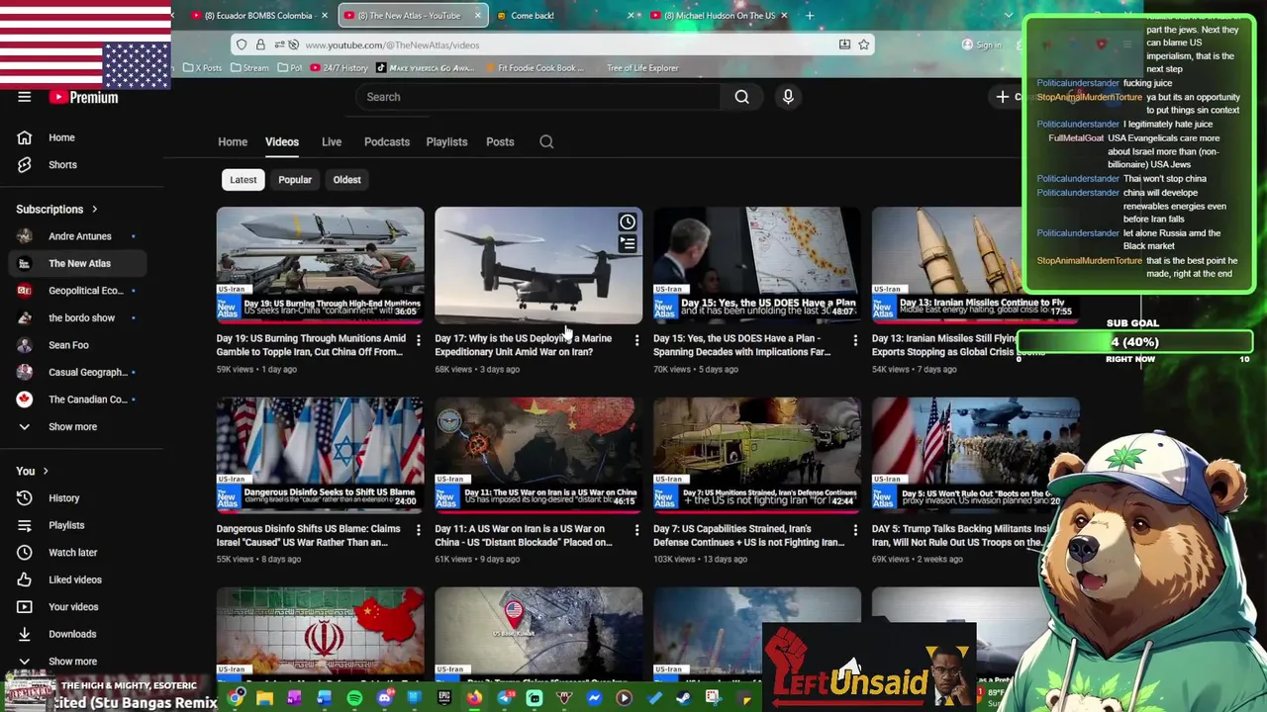1267x712 pixels.
Task: Add Day 17 video to Watch later via clock icon
Action: point(628,222)
